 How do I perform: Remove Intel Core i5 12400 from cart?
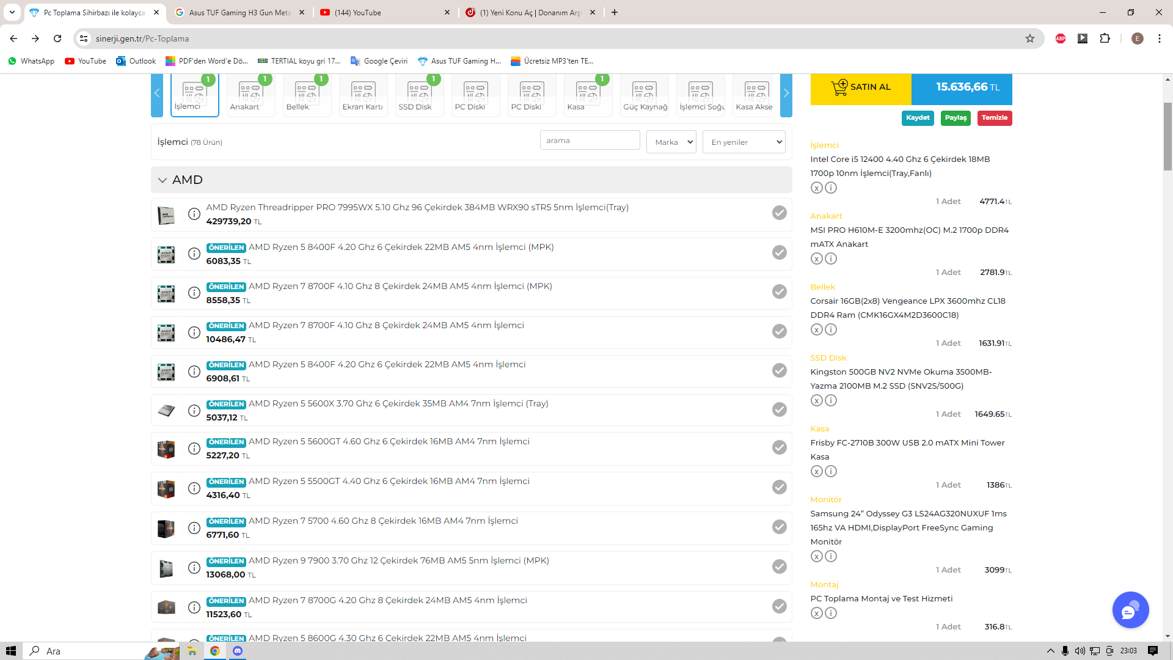[x=817, y=188]
